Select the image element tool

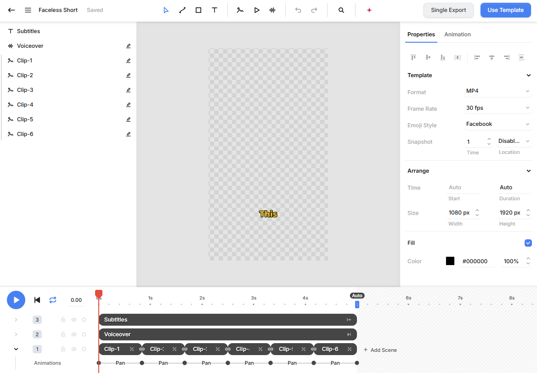240,10
